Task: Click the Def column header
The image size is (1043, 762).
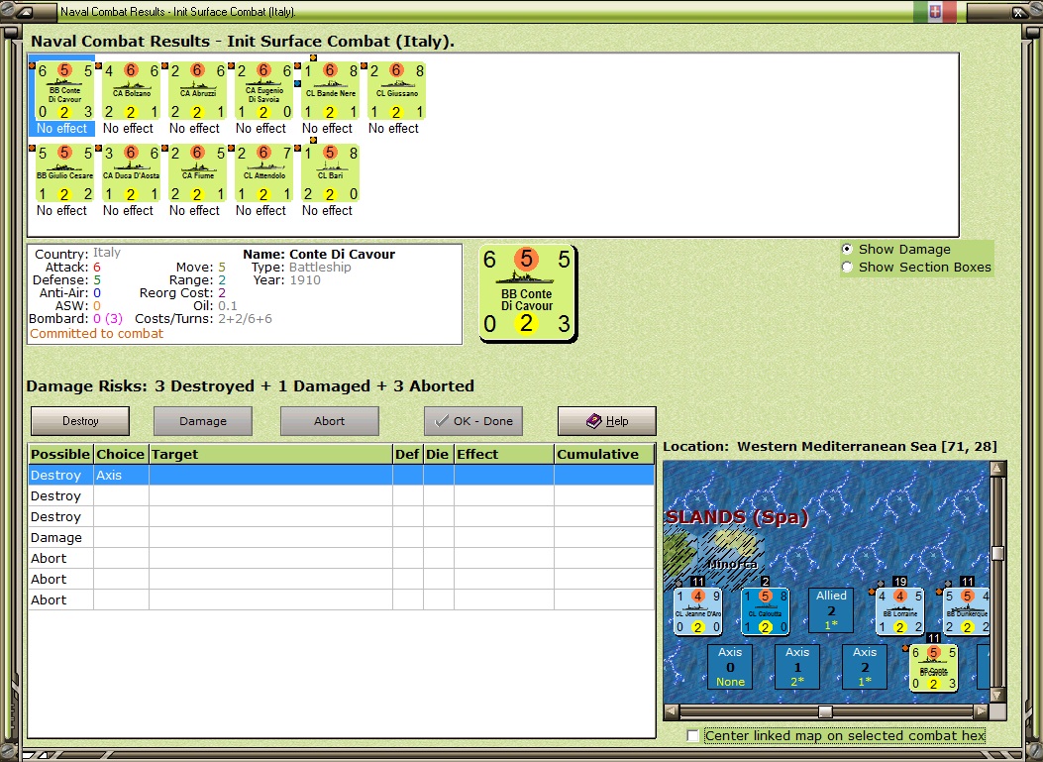Action: tap(408, 454)
